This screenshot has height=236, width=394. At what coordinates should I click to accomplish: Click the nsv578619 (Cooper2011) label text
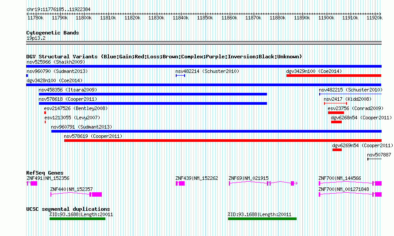point(93,136)
